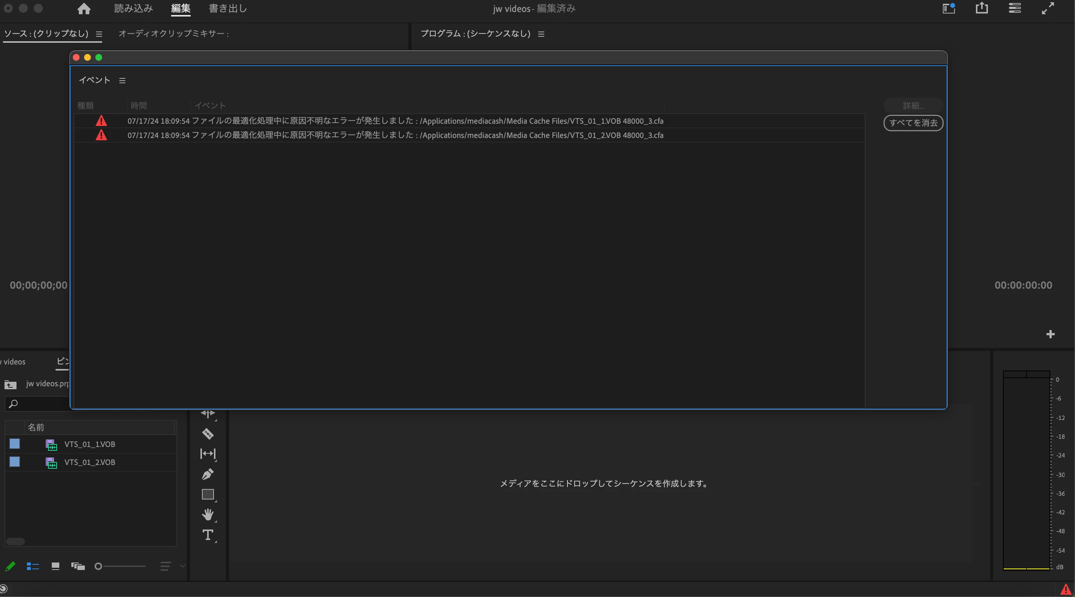
Task: Switch to the 書き出し workspace tab
Action: coord(228,9)
